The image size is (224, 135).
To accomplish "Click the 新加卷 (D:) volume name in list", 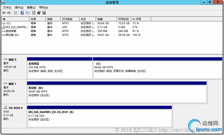I will 12,35.
